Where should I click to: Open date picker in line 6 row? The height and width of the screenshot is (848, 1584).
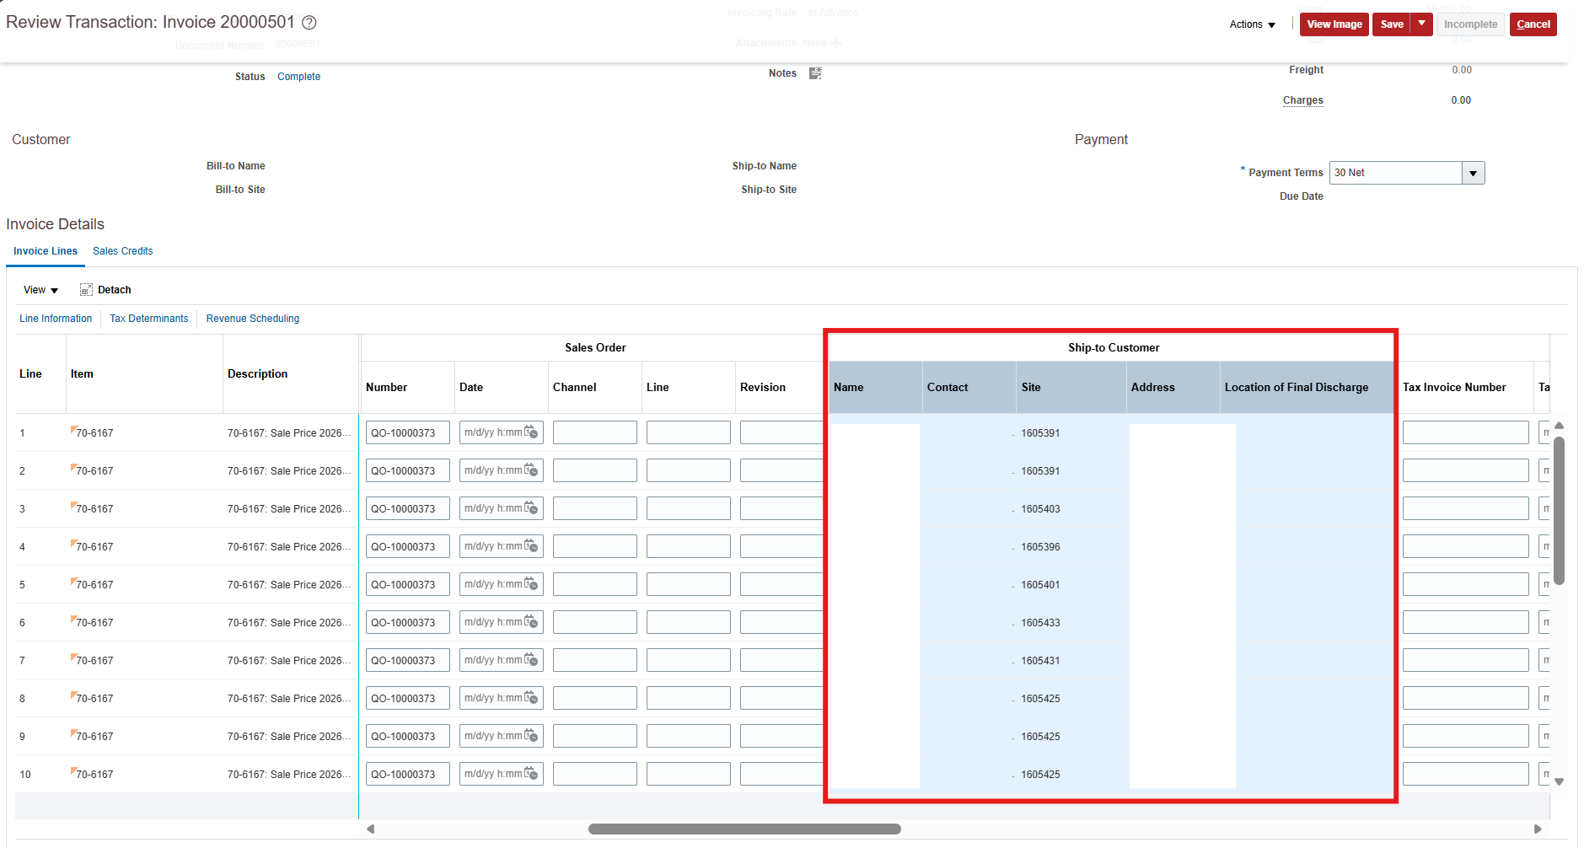[531, 622]
